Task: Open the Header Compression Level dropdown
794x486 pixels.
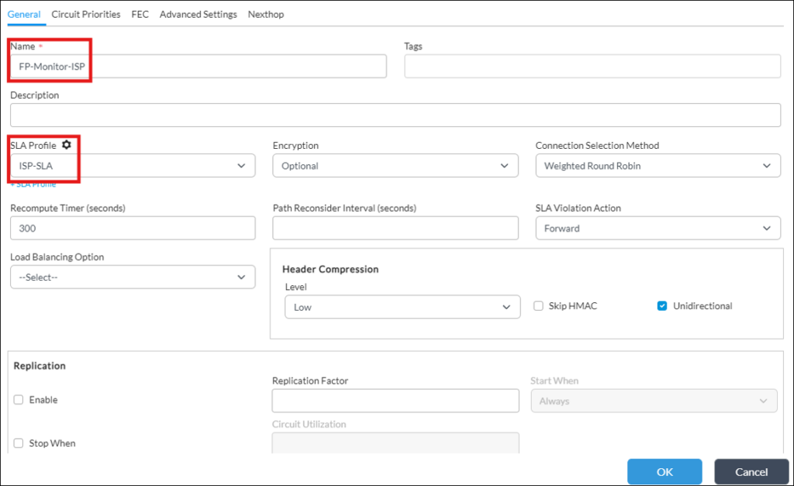Action: click(402, 307)
